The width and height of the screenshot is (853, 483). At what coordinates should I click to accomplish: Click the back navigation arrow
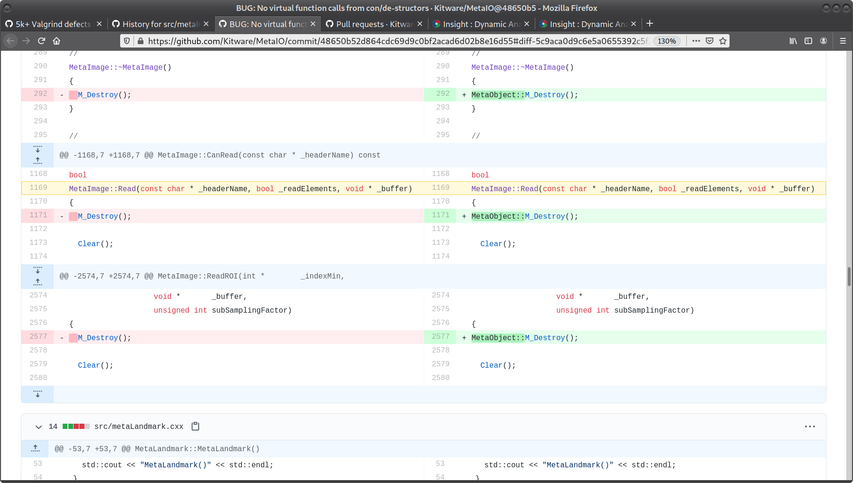10,41
